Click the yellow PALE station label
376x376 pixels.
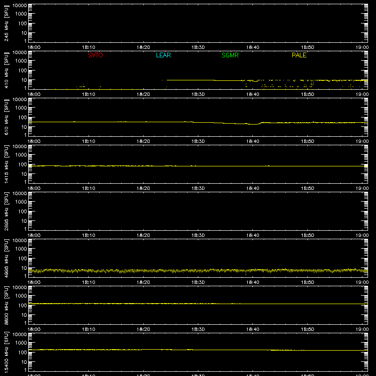click(x=299, y=55)
